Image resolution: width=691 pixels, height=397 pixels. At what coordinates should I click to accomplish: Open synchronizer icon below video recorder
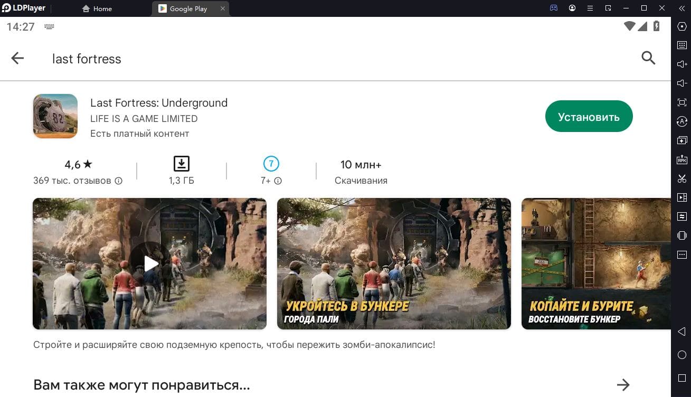(x=681, y=216)
